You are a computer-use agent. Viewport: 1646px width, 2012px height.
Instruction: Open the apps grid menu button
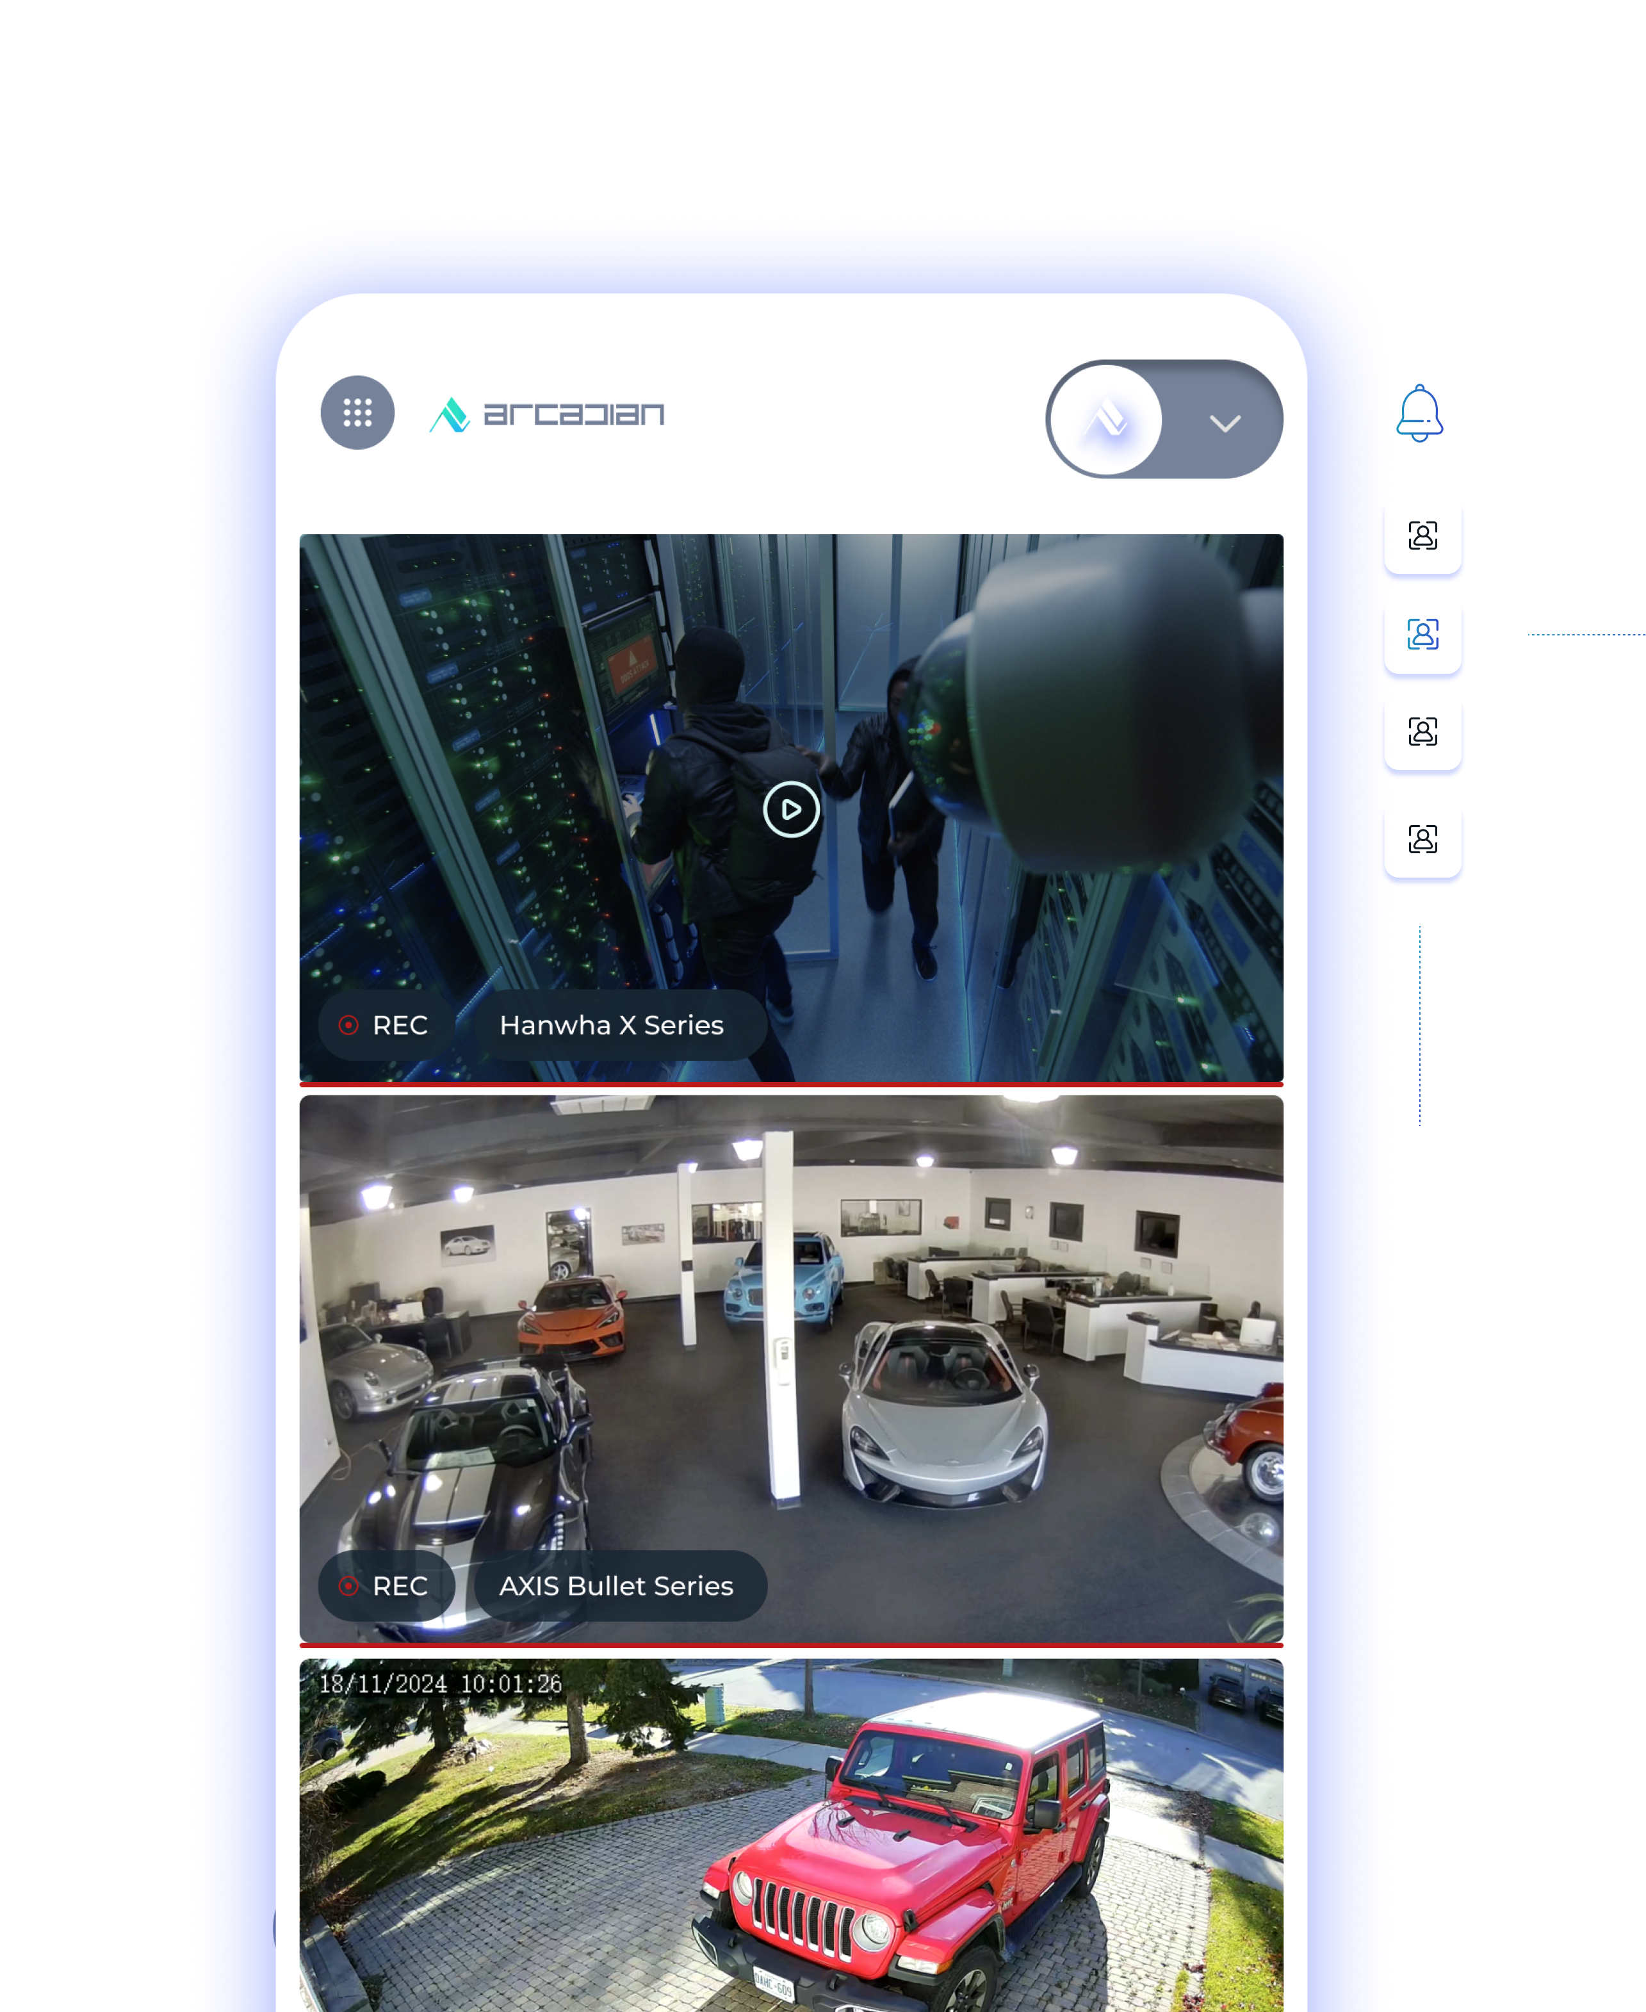point(357,413)
